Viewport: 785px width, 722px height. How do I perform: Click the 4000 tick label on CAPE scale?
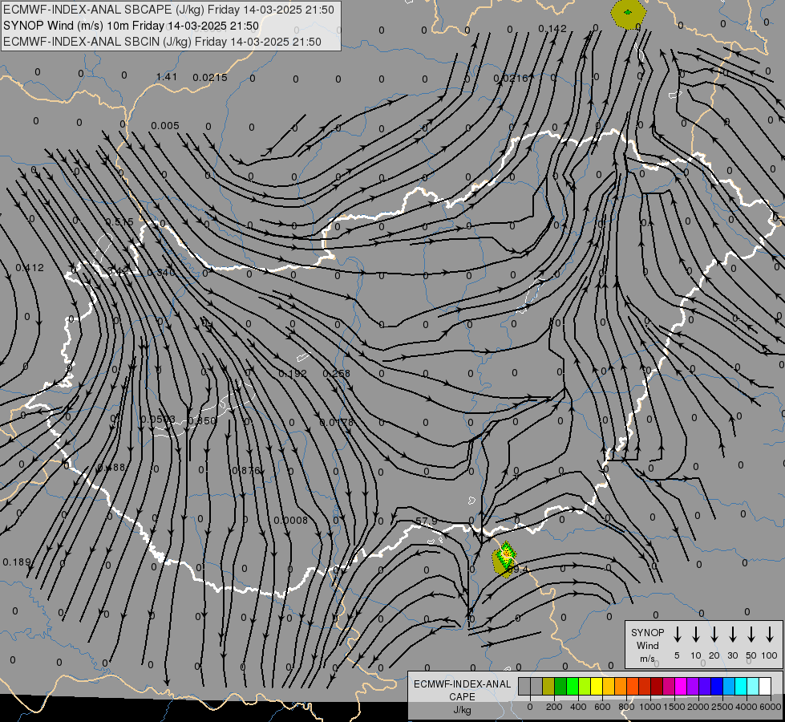point(747,707)
